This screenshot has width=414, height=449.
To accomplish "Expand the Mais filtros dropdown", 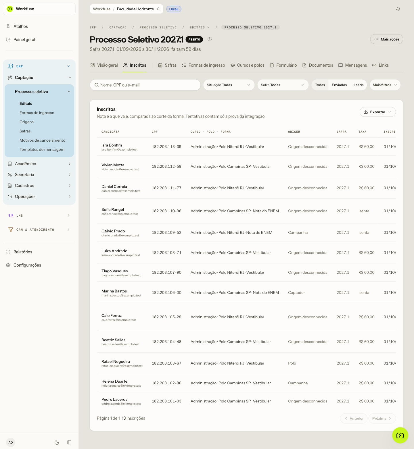I will click(x=385, y=85).
